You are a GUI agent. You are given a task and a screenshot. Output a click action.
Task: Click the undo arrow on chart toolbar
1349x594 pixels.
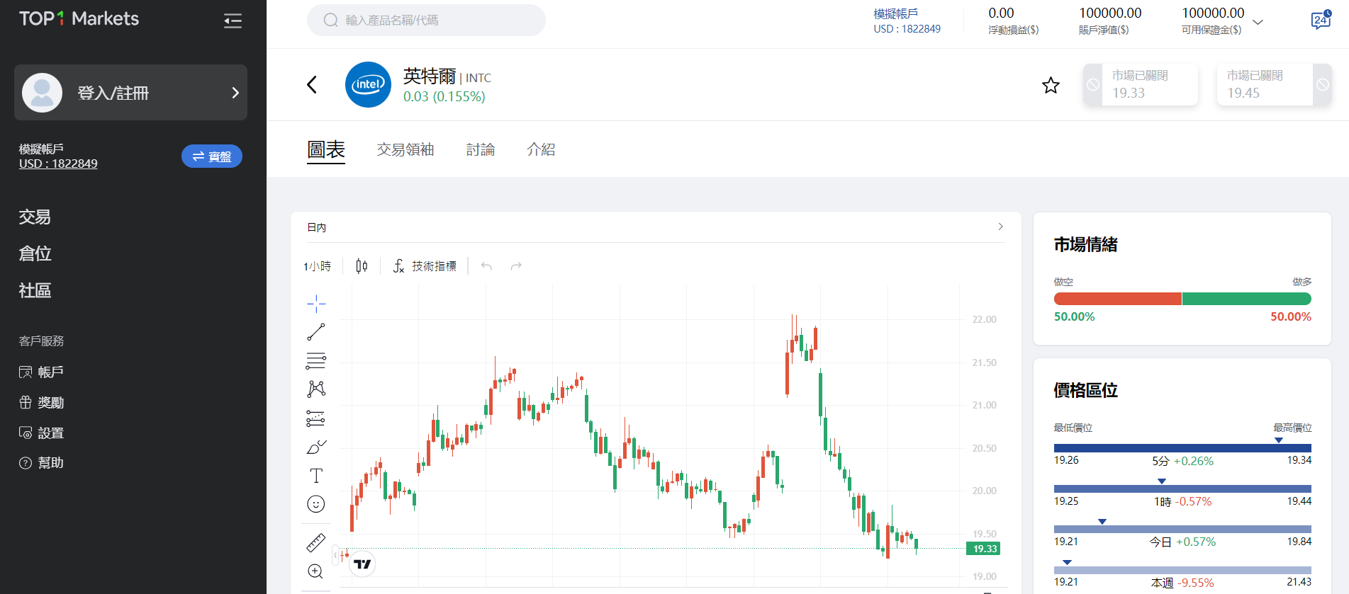pos(486,265)
